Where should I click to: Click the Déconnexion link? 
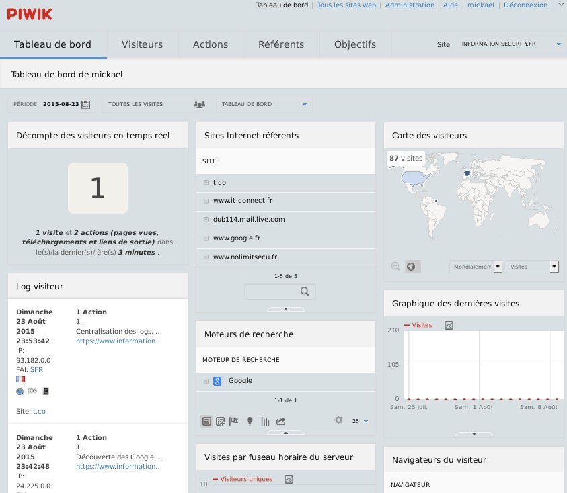pyautogui.click(x=525, y=5)
